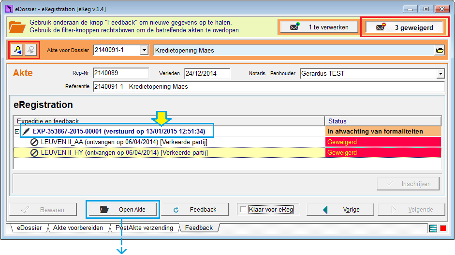Viewport: 455px width, 255px height.
Task: Click the Bewaren button
Action: pos(43,210)
